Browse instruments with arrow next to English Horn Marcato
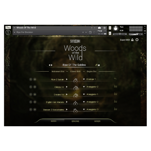 click(67, 102)
